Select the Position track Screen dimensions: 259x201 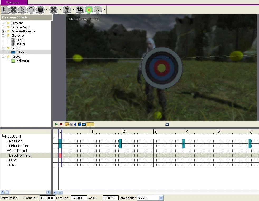pyautogui.click(x=16, y=141)
